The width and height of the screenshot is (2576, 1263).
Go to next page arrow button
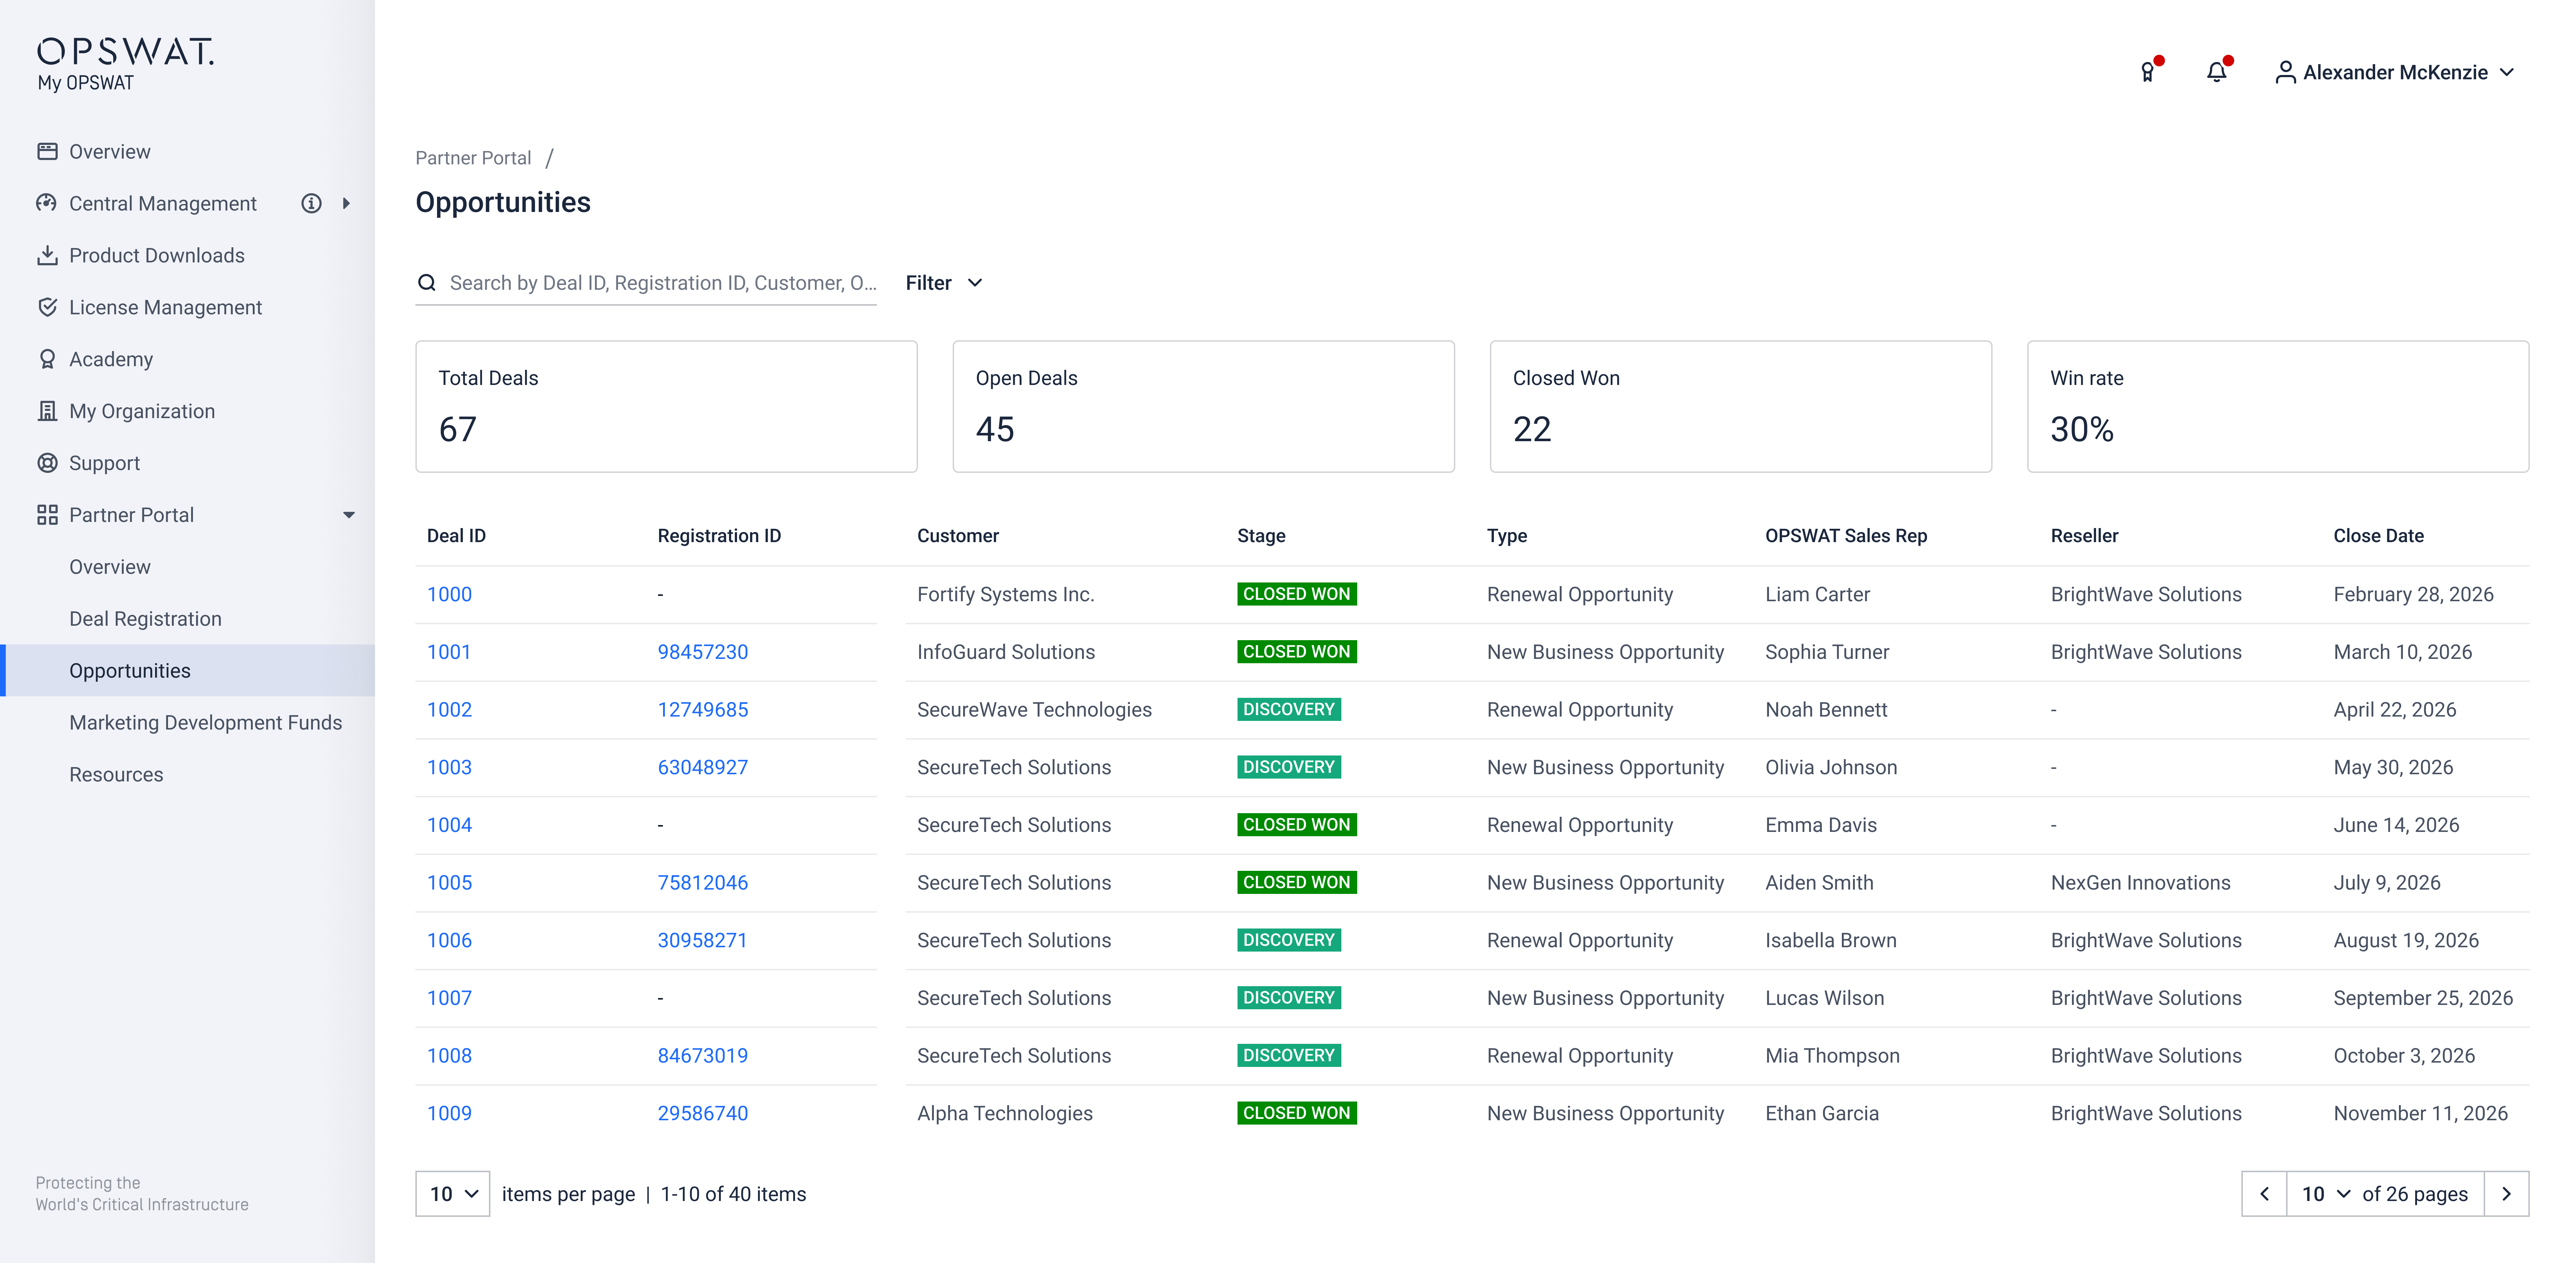[x=2506, y=1194]
